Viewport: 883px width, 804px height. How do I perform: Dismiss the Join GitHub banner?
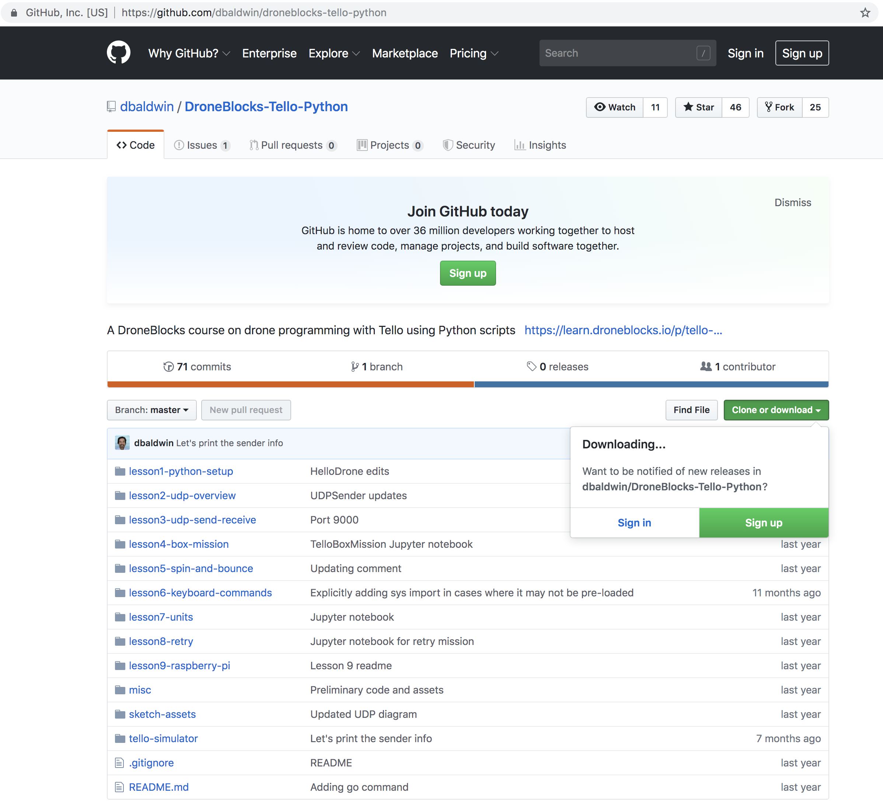[793, 202]
